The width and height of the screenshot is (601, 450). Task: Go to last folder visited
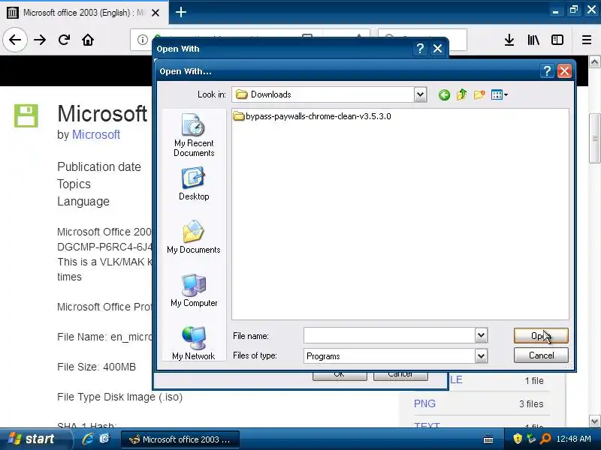click(444, 94)
